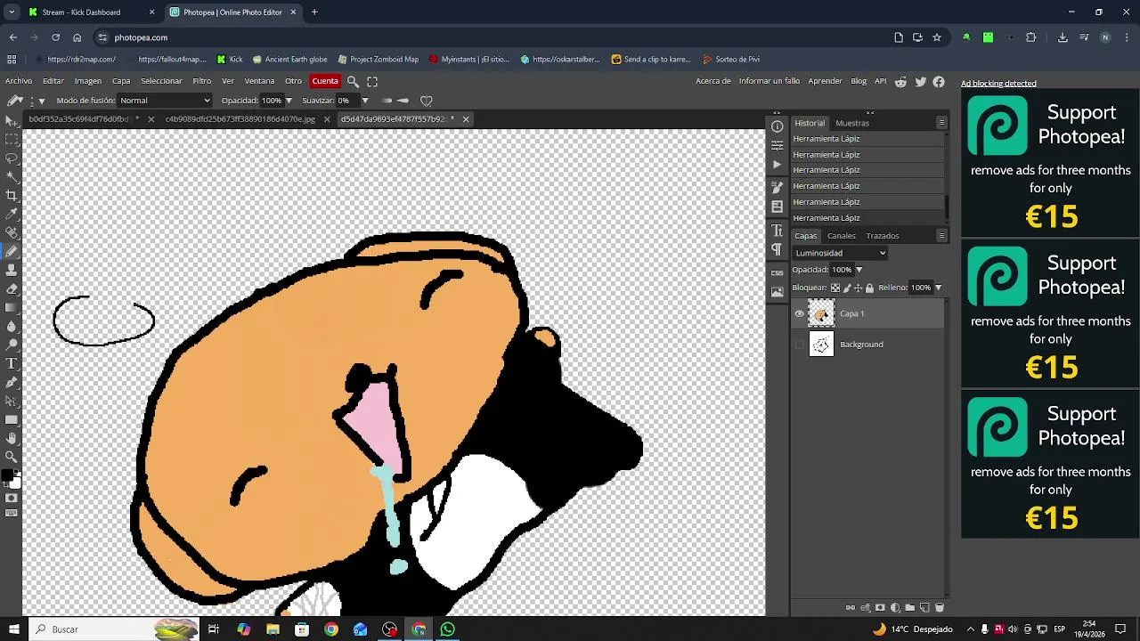
Task: Select the Hand tool
Action: coord(12,438)
